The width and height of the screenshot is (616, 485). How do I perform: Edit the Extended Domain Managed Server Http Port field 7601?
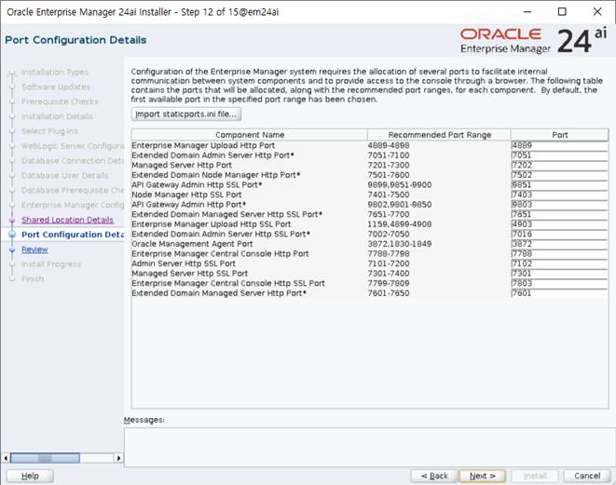pyautogui.click(x=559, y=293)
